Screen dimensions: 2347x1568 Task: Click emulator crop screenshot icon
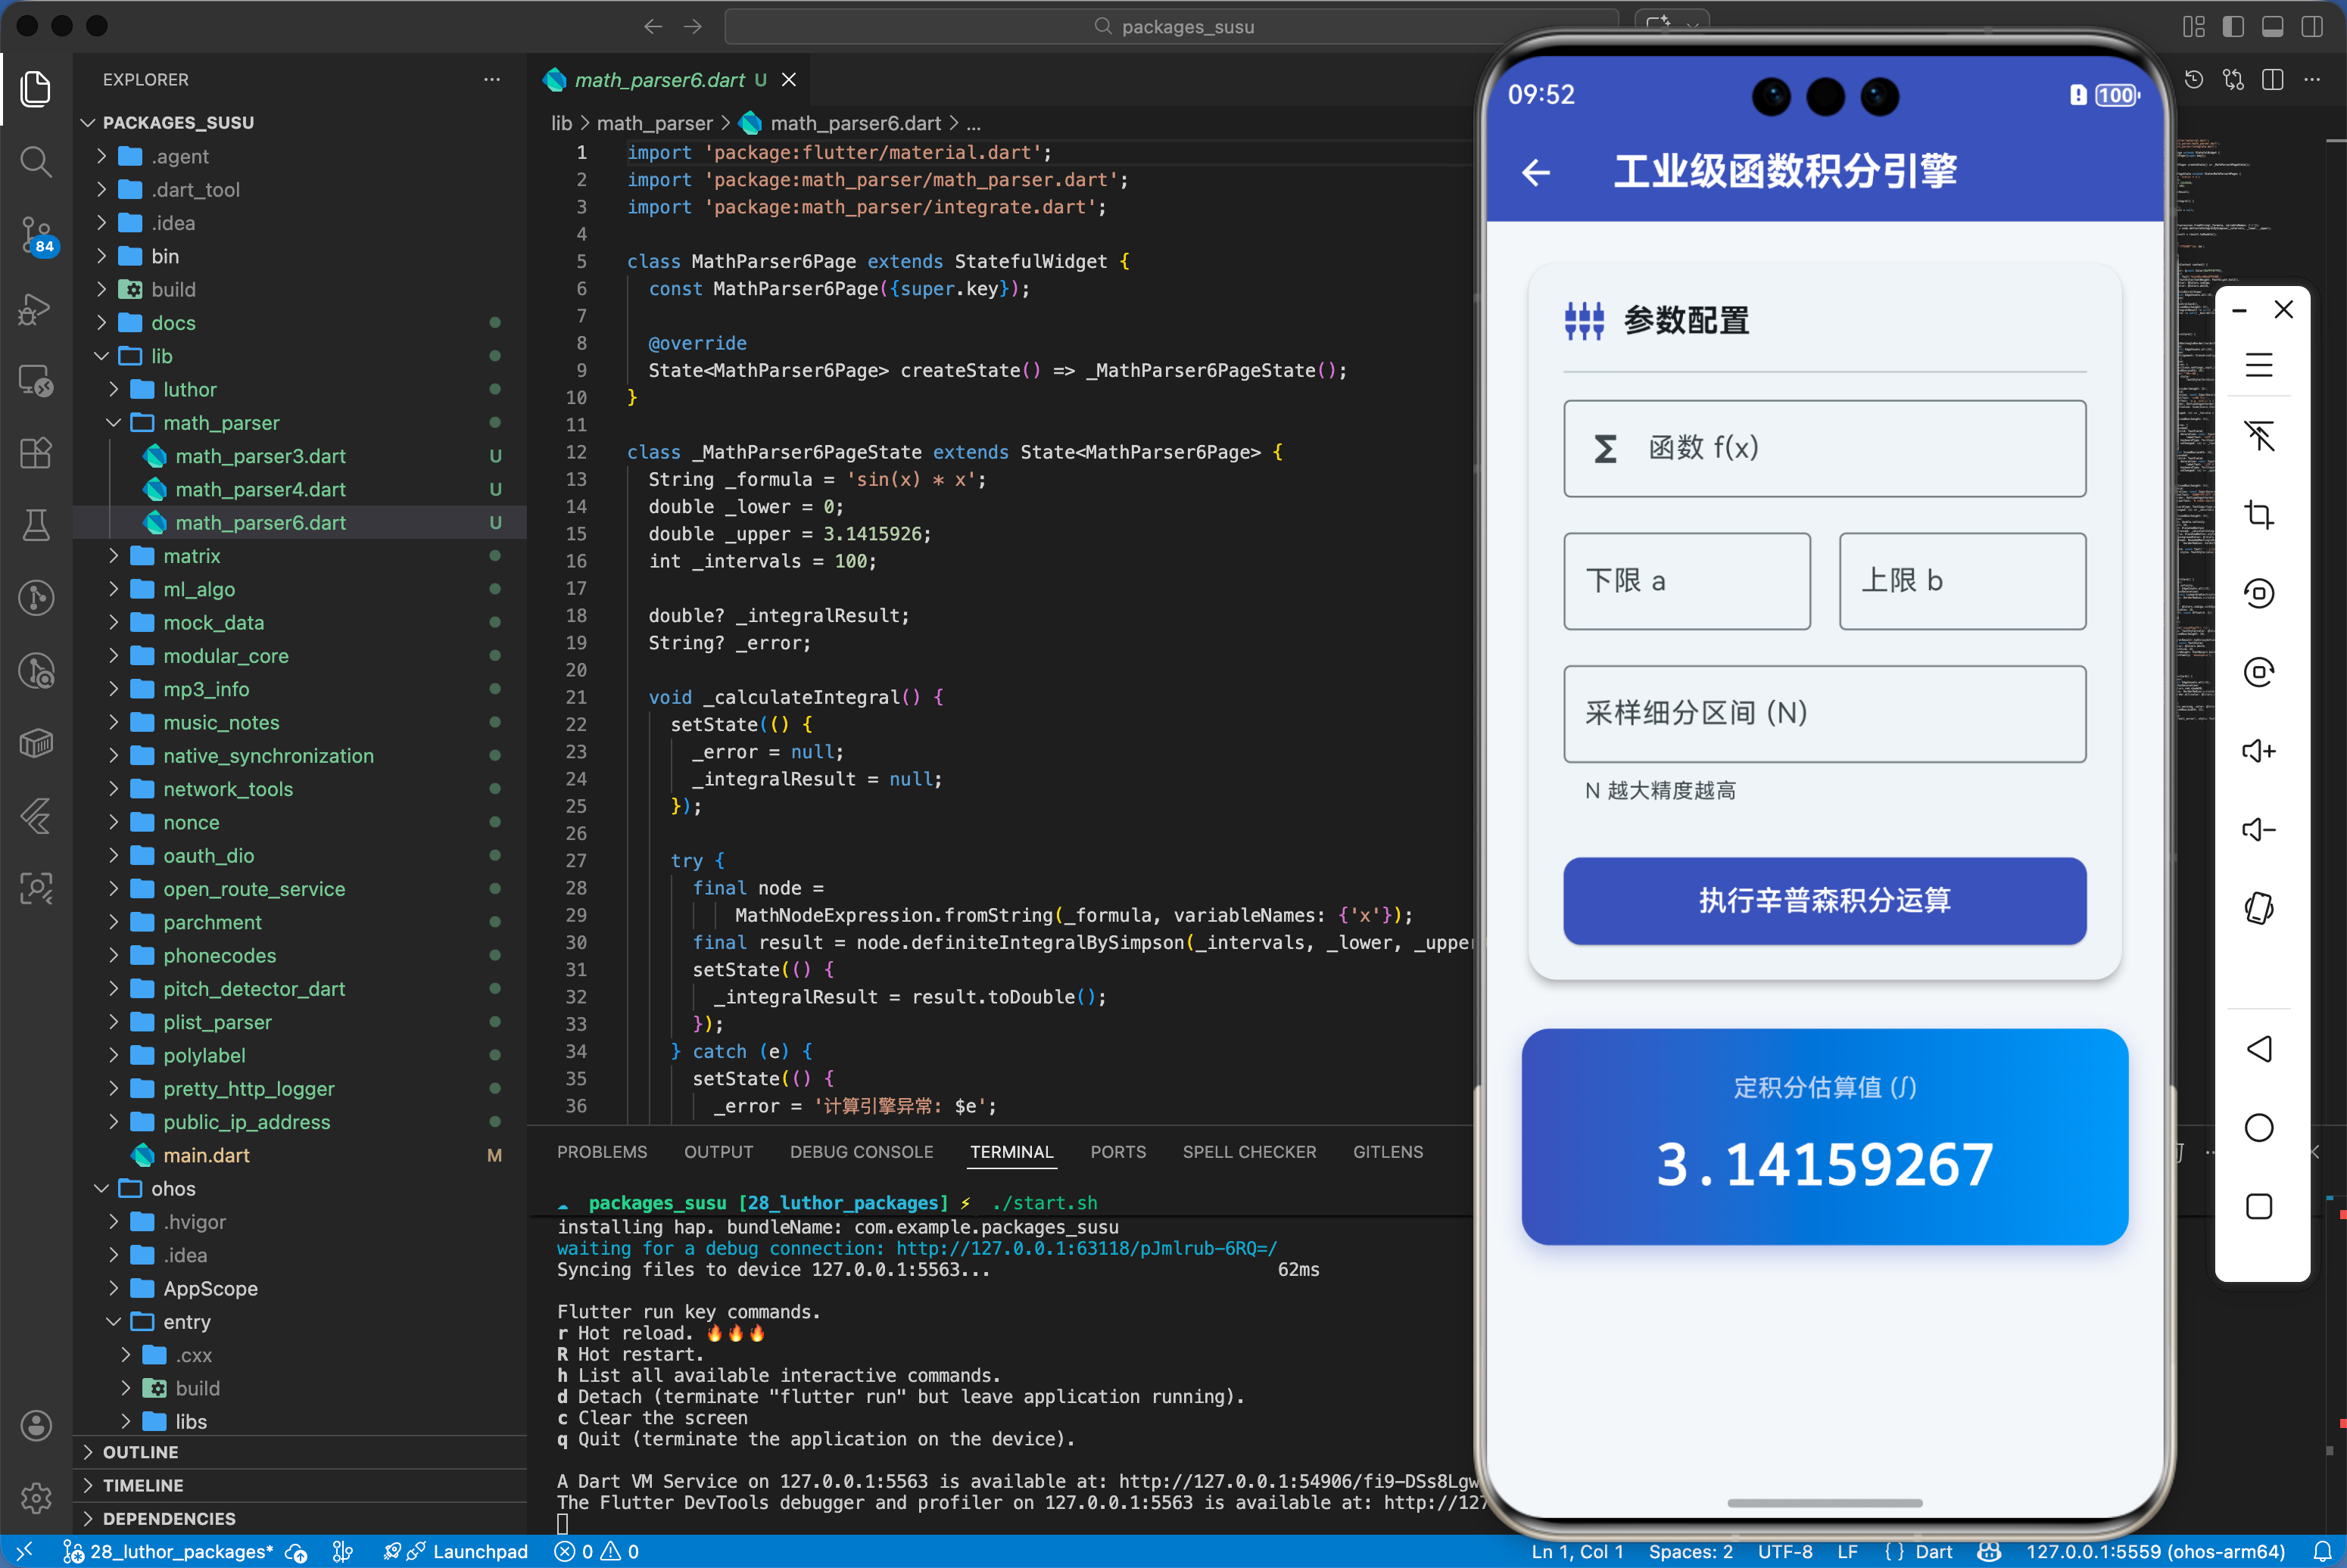[x=2258, y=514]
